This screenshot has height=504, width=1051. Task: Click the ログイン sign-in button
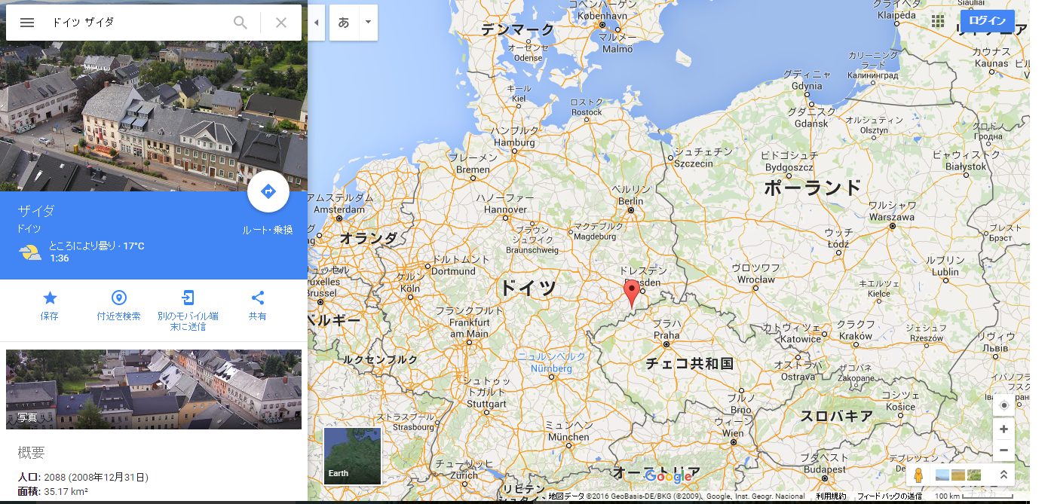[987, 21]
